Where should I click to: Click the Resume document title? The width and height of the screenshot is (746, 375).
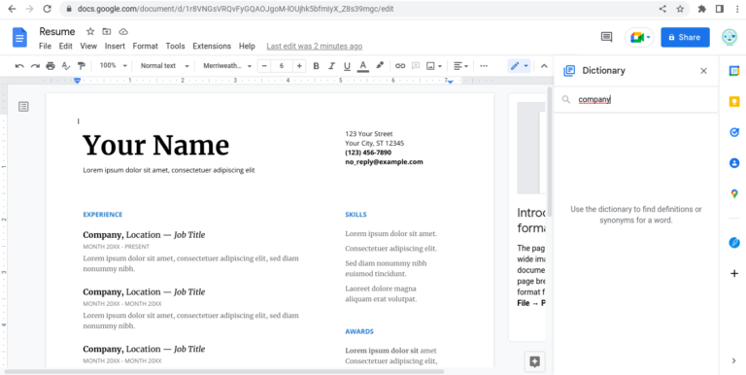(57, 31)
